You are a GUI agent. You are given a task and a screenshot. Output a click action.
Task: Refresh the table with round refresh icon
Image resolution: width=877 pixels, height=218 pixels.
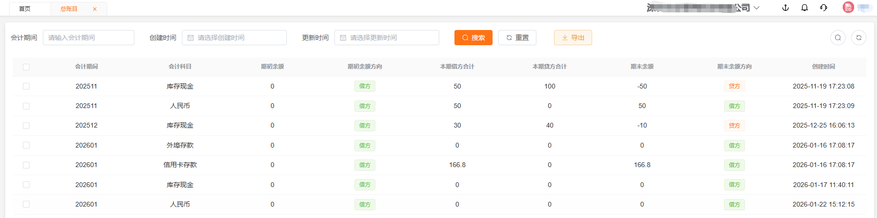pos(859,38)
